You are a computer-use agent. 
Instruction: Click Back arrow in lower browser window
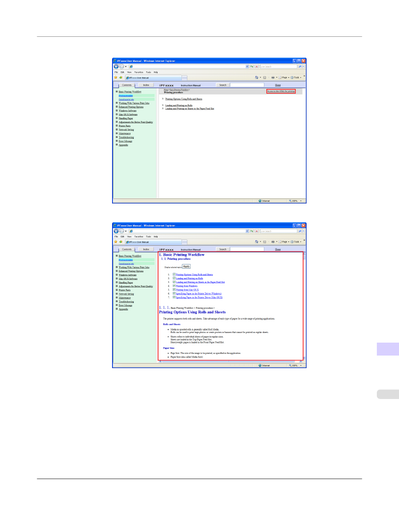click(116, 231)
